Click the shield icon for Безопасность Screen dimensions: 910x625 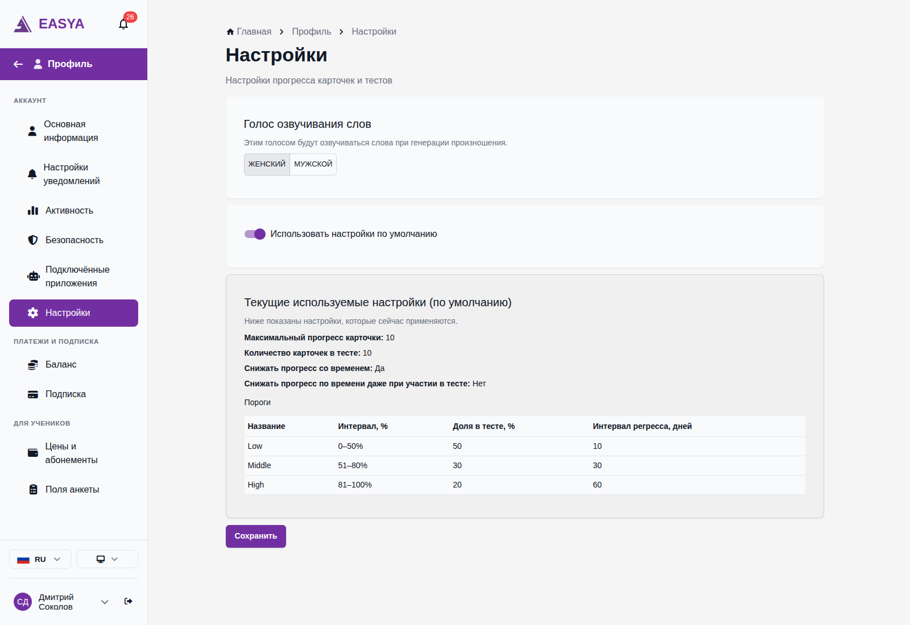point(33,240)
